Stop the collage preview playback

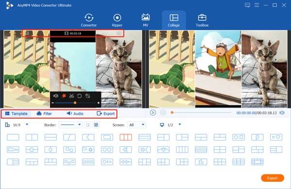point(163,113)
